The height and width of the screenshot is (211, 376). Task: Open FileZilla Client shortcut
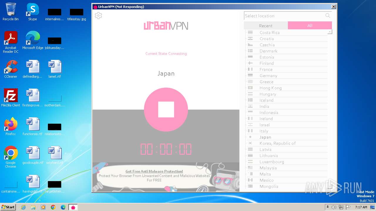pos(11,98)
